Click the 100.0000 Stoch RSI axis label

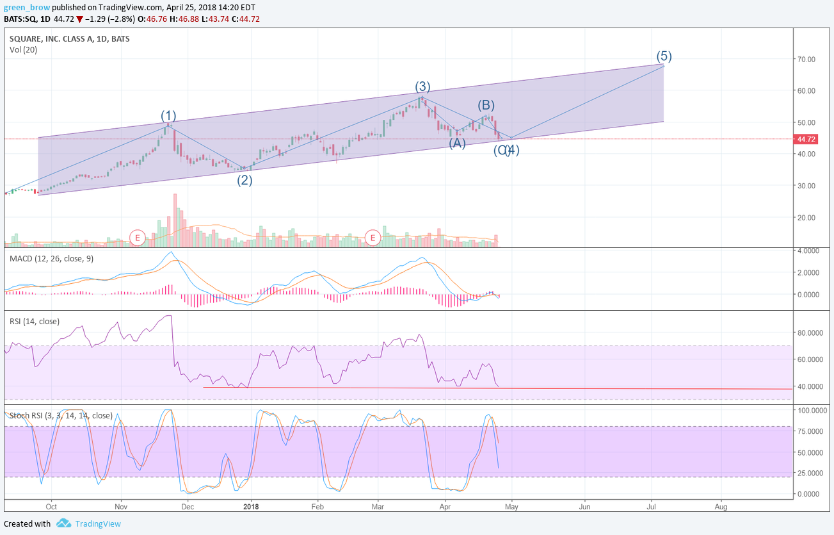tap(812, 409)
